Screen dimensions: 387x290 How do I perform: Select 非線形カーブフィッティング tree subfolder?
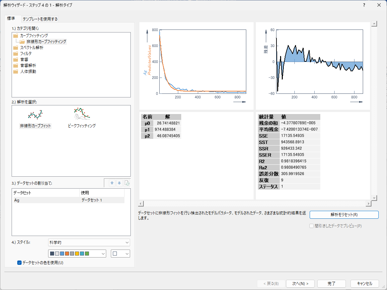coord(46,42)
